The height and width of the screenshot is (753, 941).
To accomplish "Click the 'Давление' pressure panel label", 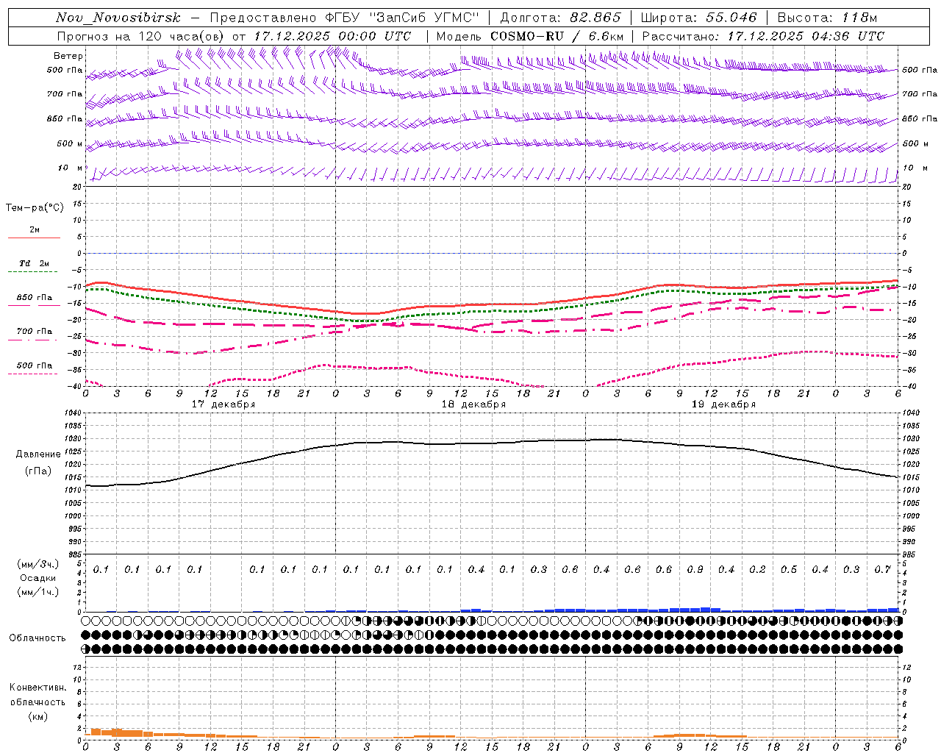I will click(38, 454).
